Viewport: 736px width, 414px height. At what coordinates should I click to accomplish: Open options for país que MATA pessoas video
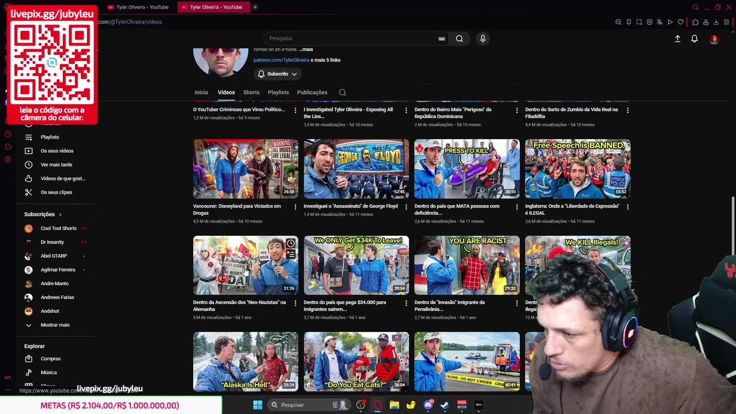tap(516, 206)
